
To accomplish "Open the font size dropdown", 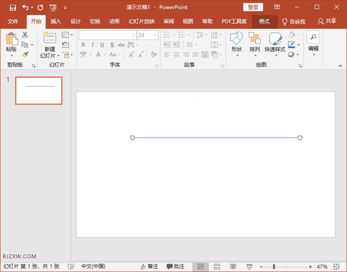I will (x=155, y=35).
